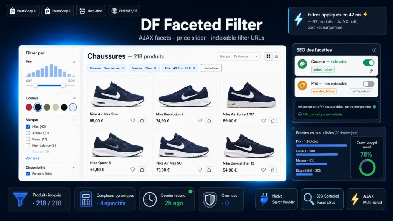This screenshot has width=393, height=221.
Task: Click the noindex, follow badge
Action: coord(324,91)
